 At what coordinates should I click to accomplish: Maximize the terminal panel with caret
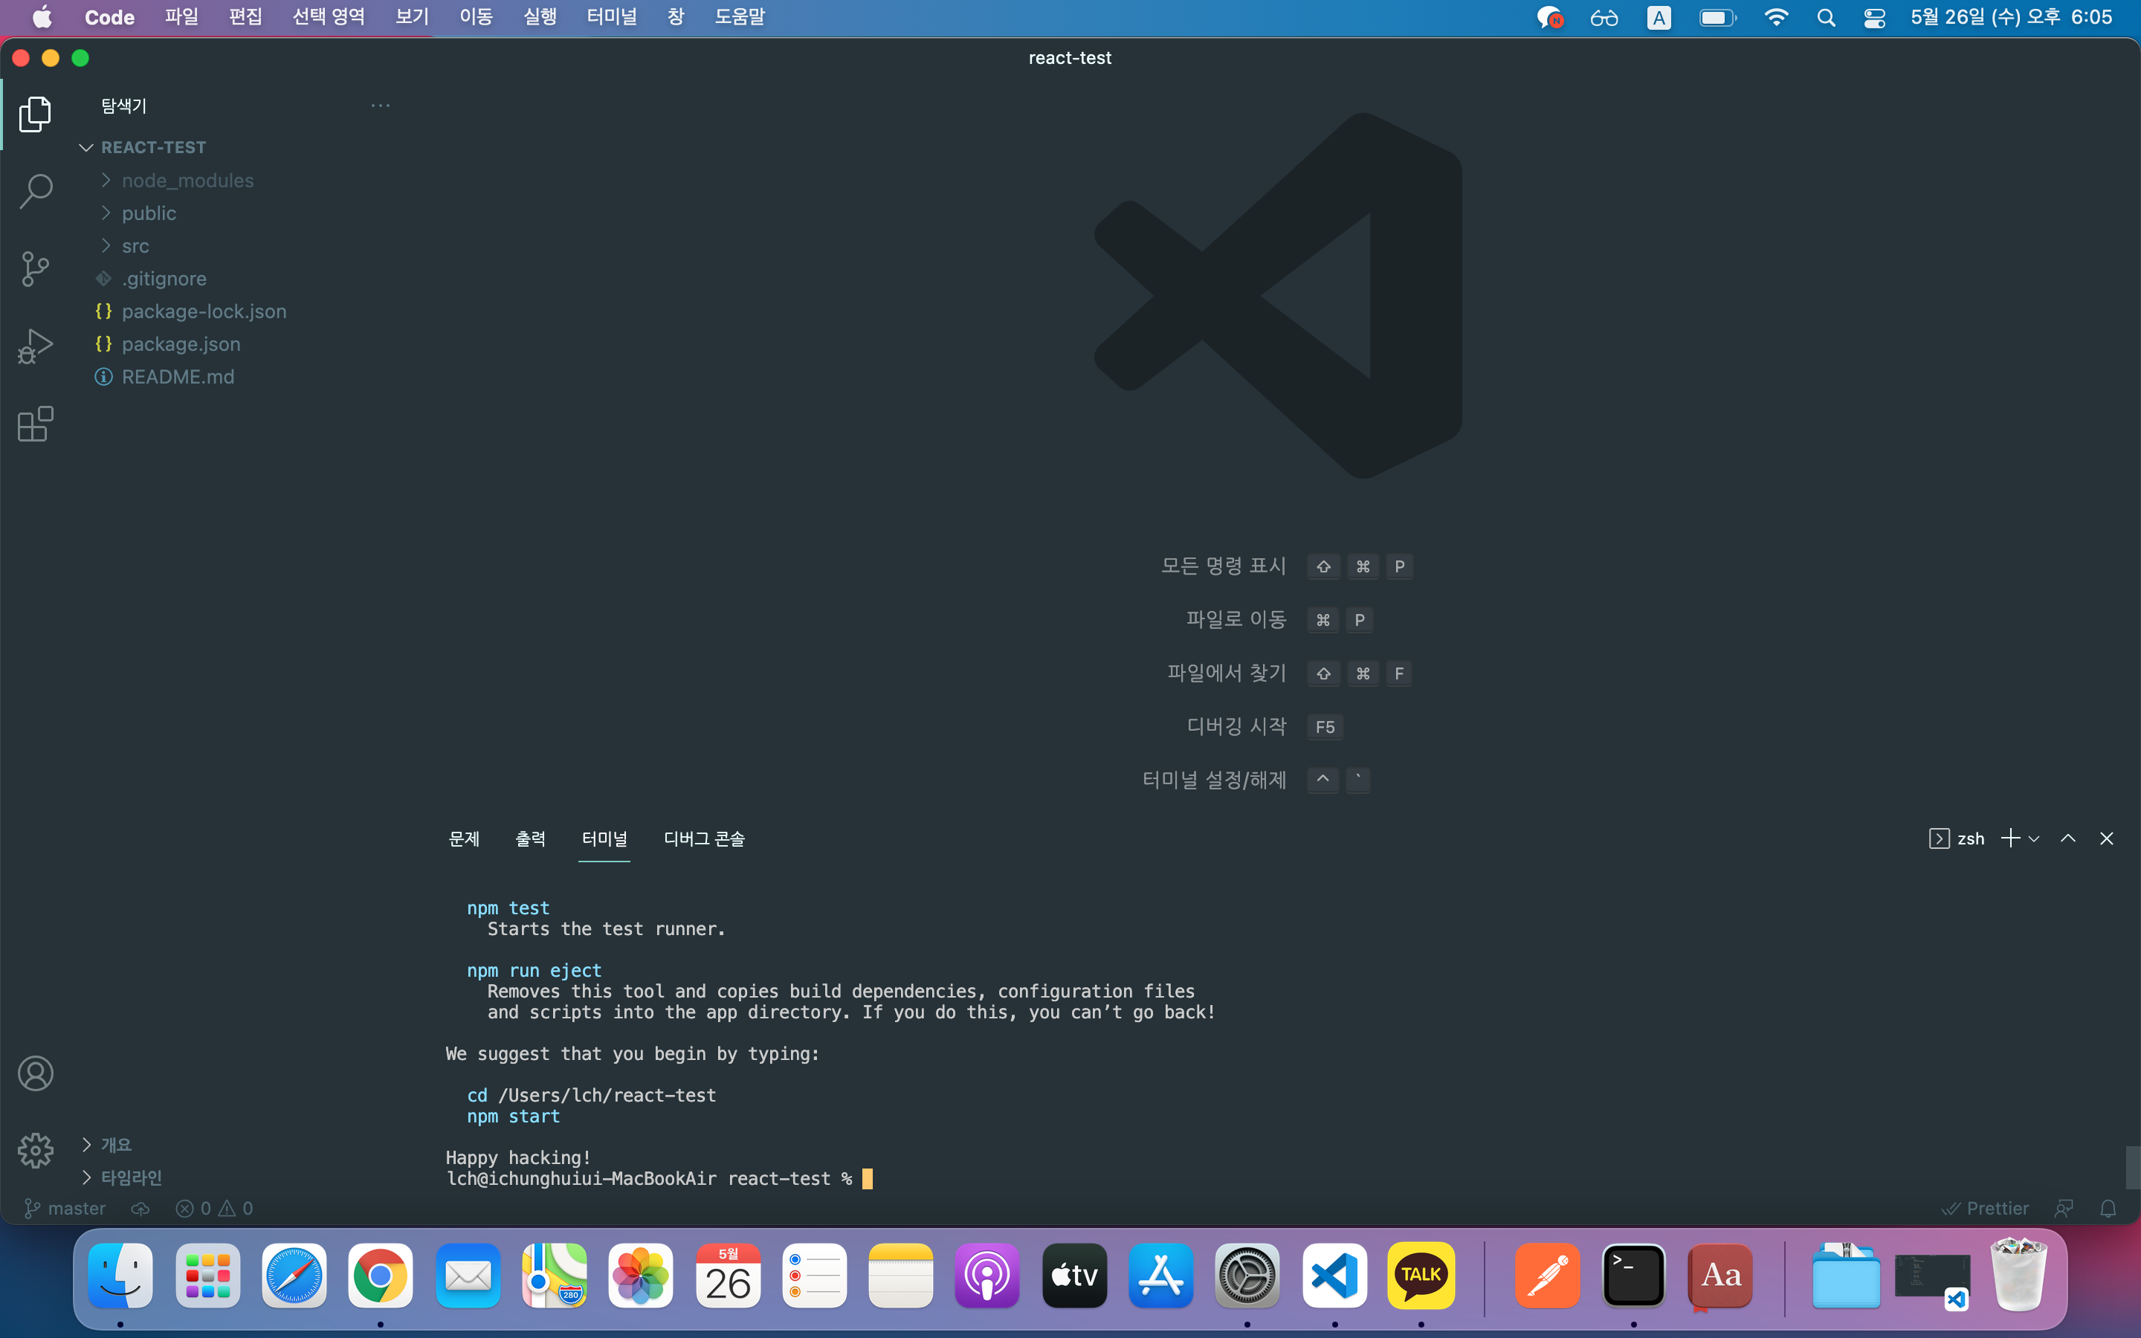click(2067, 838)
